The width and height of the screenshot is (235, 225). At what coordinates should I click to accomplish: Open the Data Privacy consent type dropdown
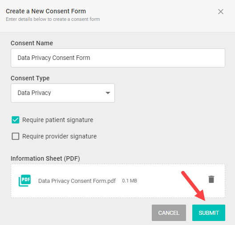[63, 93]
